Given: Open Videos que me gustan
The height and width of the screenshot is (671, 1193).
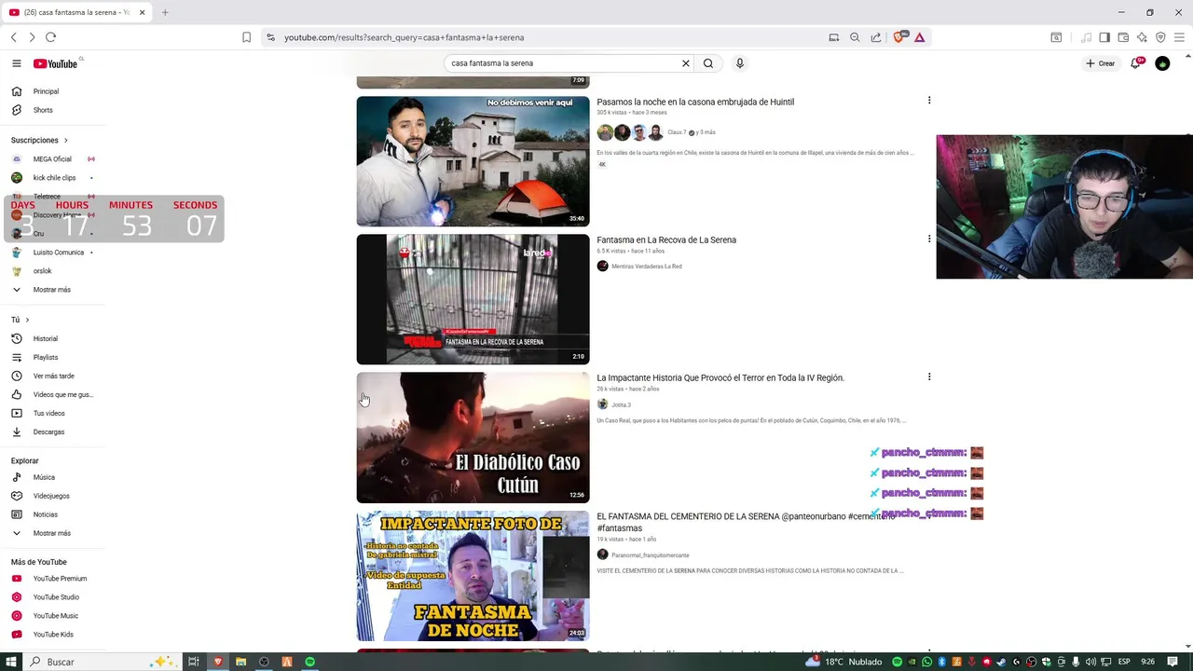Looking at the screenshot, I should [x=62, y=394].
